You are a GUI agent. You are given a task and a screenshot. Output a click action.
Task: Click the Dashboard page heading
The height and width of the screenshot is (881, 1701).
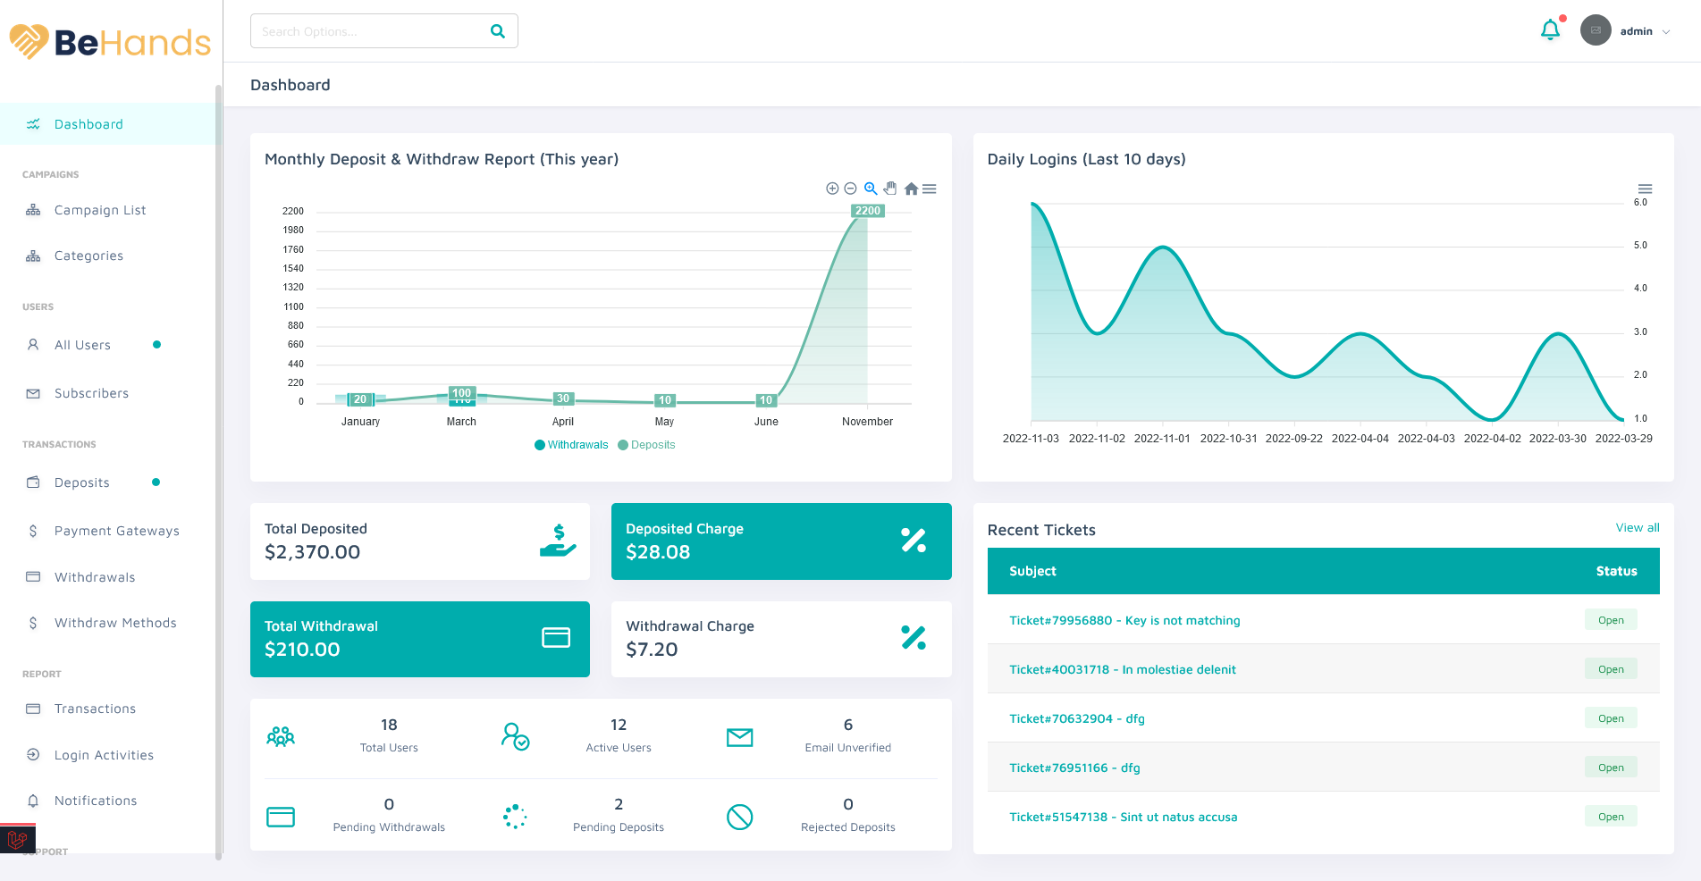(x=291, y=85)
